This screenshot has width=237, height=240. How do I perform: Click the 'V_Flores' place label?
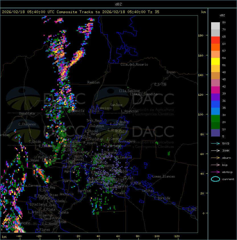pos(43,230)
